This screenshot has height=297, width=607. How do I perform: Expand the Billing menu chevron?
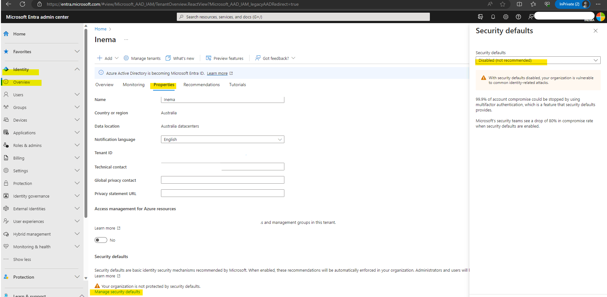coord(77,158)
